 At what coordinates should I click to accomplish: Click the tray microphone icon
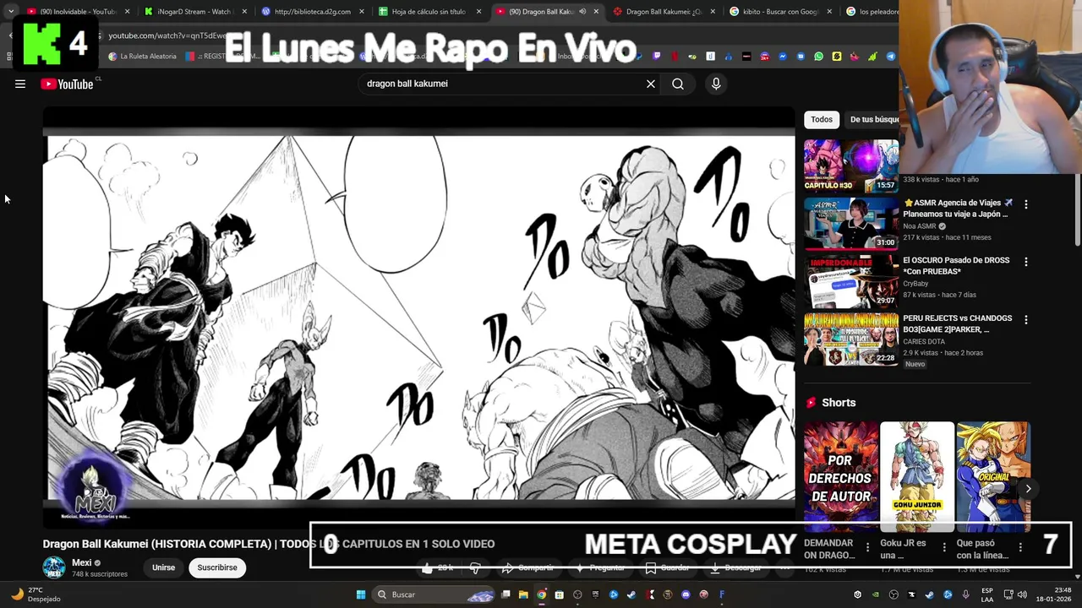point(965,594)
